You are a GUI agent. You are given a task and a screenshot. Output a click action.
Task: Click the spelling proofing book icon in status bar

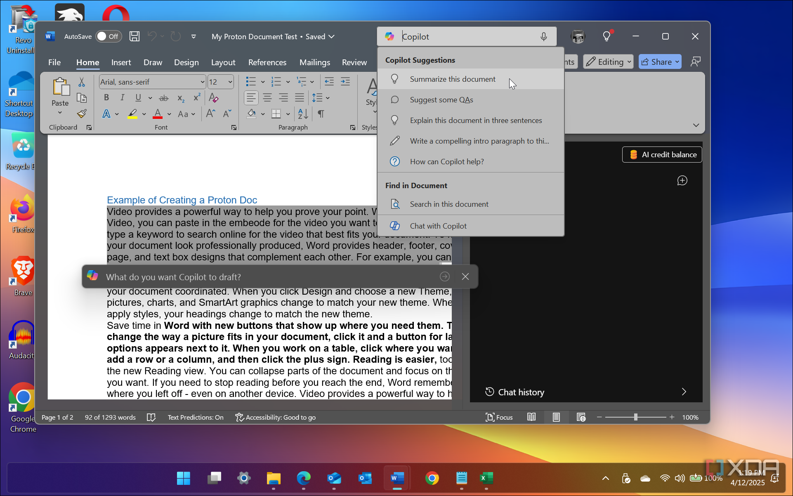click(x=151, y=417)
